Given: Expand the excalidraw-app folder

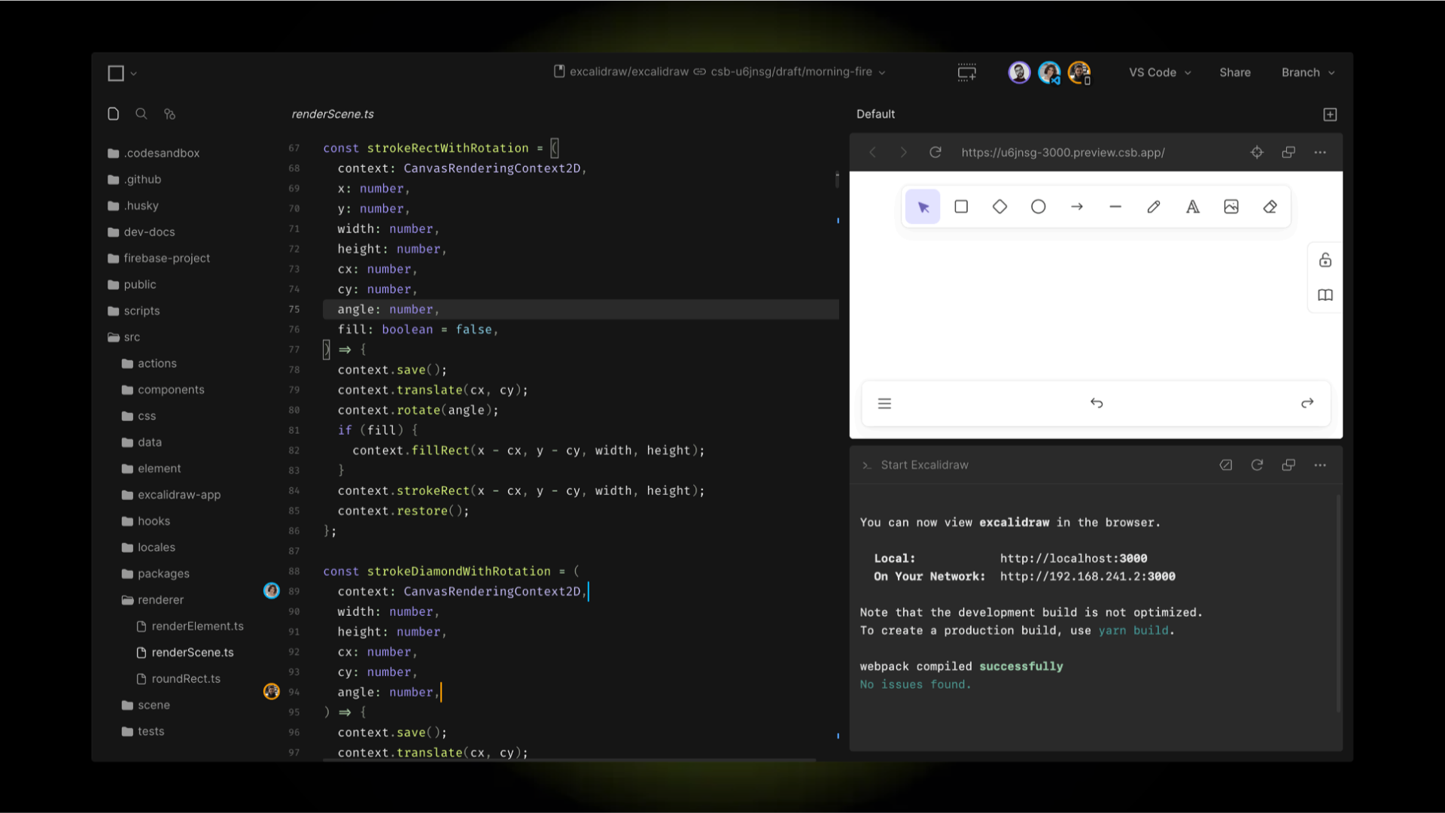Looking at the screenshot, I should click(x=172, y=495).
